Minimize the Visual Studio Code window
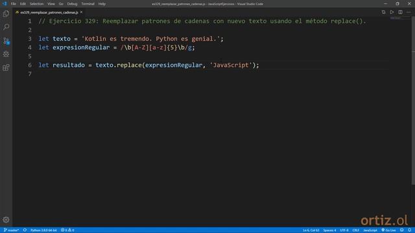Screen dimensions: 415x233 point(385,4)
